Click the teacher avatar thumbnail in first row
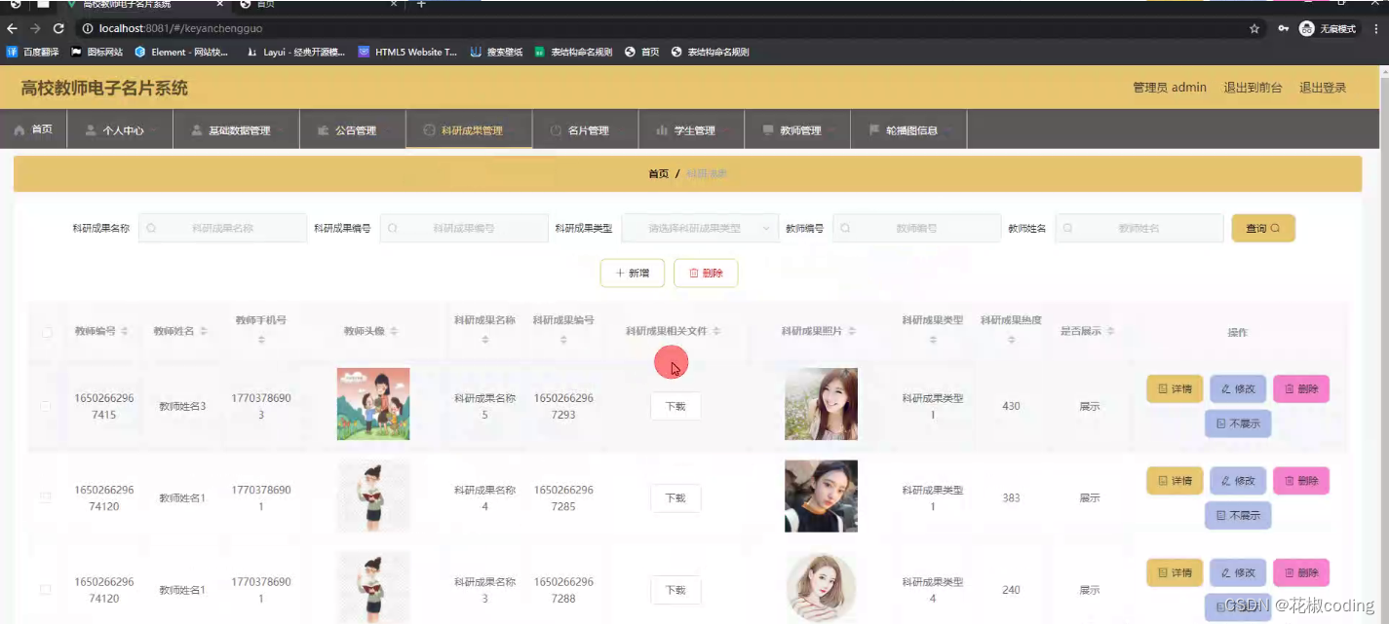1389x624 pixels. coord(373,403)
